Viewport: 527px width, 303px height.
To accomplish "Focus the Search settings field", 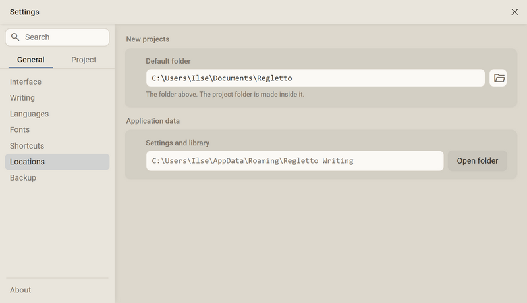I will click(x=57, y=37).
